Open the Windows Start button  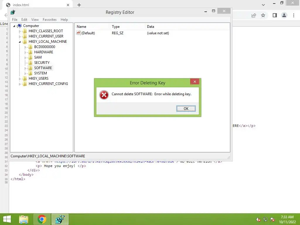point(7,219)
